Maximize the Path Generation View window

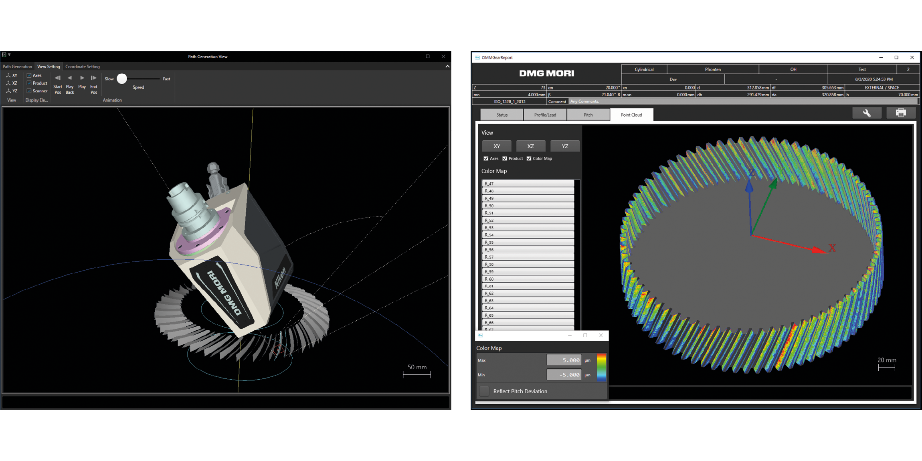tap(428, 57)
